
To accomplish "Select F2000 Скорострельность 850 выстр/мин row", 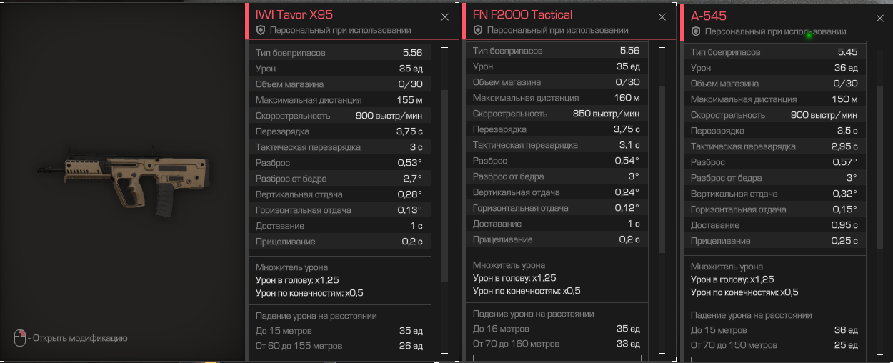I will pos(557,114).
